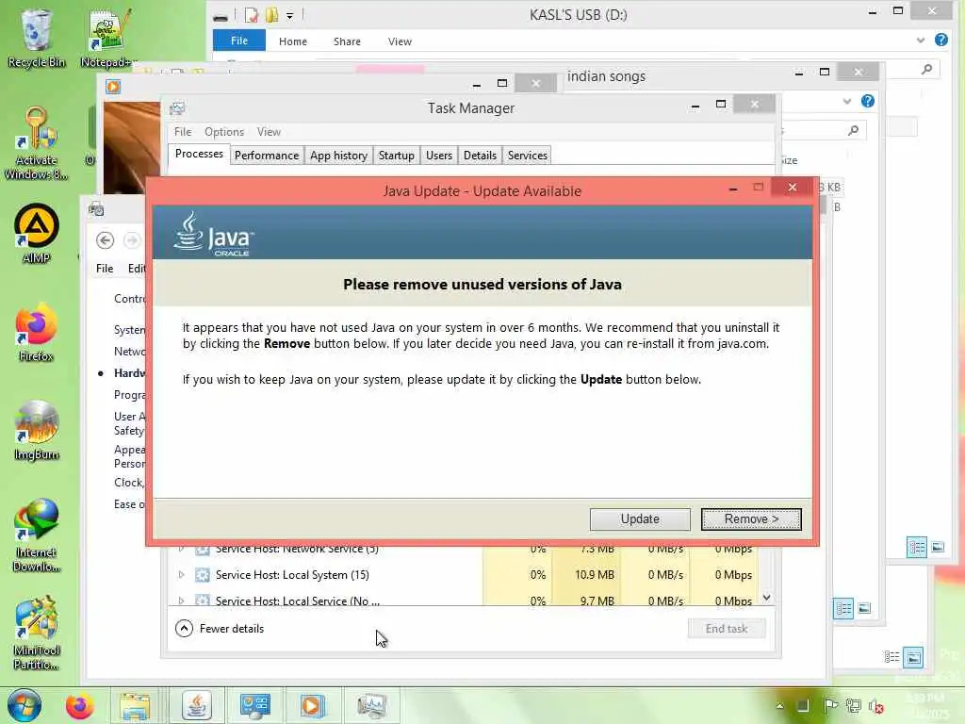Click the Update button in Java dialog
The width and height of the screenshot is (965, 724).
coord(640,519)
